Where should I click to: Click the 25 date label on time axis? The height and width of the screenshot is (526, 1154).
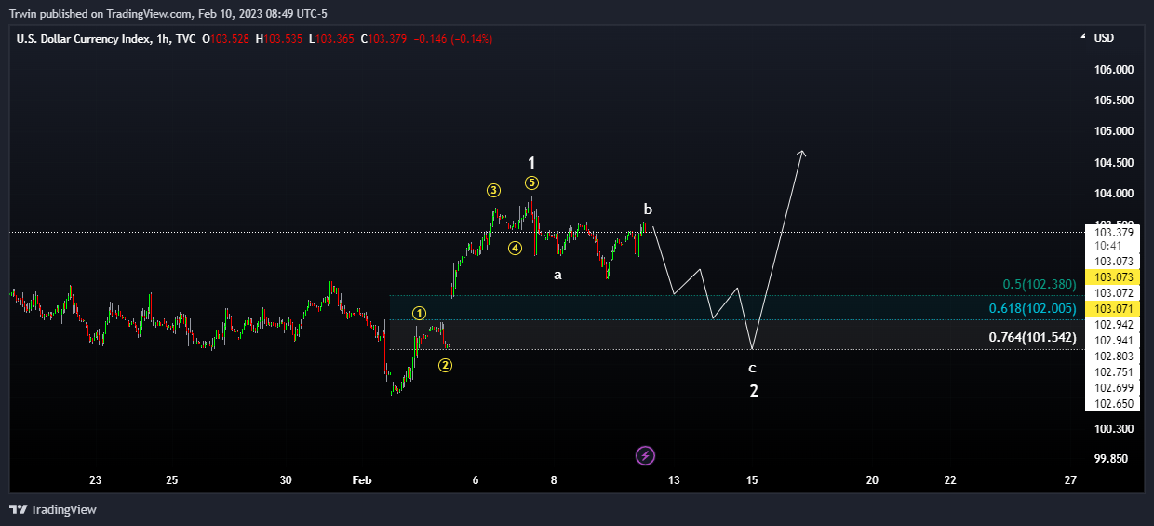(172, 480)
